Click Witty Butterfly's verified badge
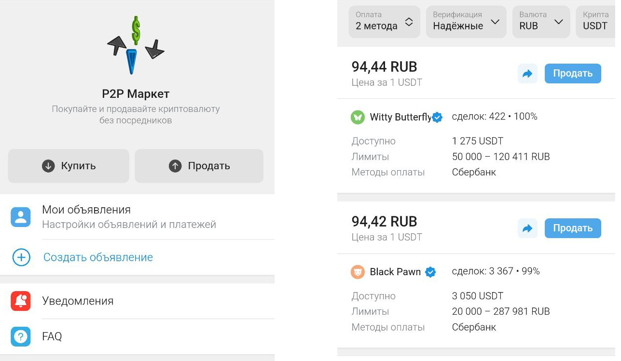 [437, 117]
